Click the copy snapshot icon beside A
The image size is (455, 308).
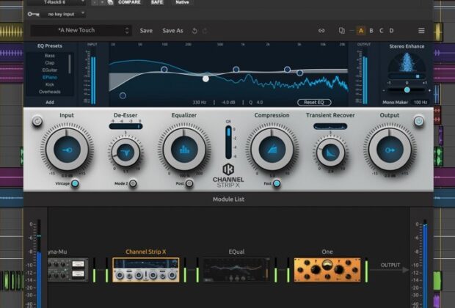(x=342, y=31)
